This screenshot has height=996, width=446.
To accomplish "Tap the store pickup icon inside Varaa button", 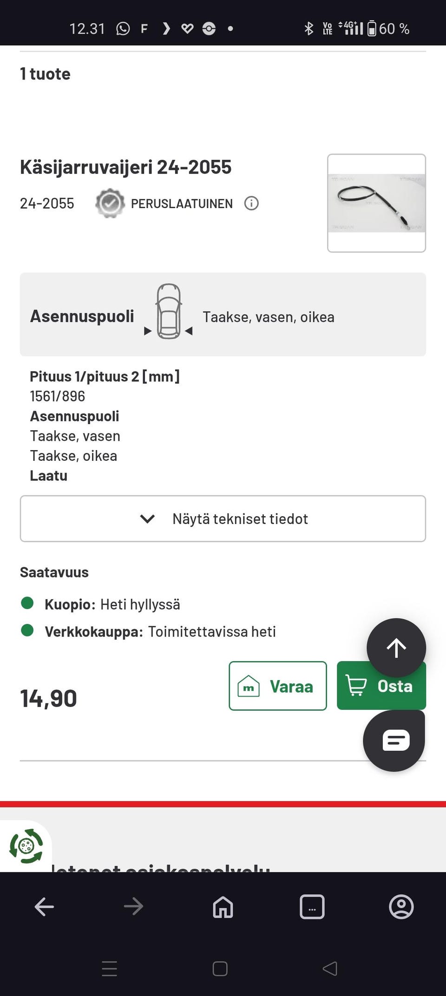I will coord(248,686).
